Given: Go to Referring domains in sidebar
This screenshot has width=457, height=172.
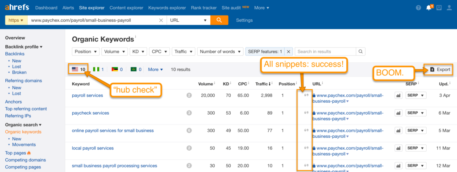Looking at the screenshot, I should 24,80.
